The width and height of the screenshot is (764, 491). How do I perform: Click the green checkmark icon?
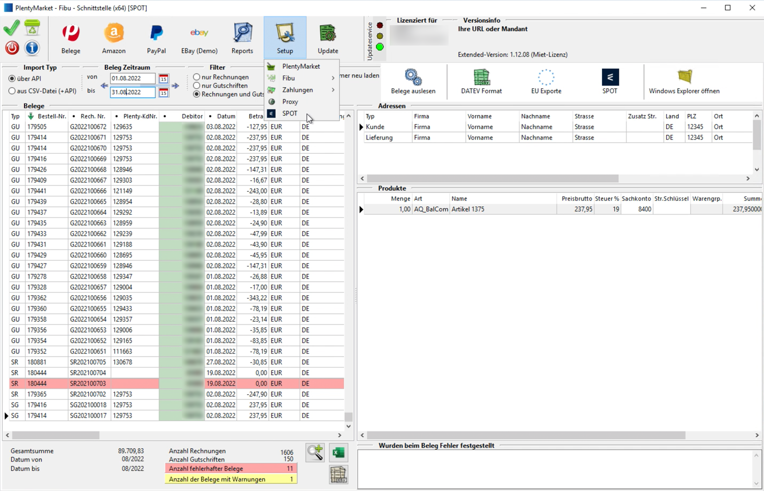(x=12, y=28)
